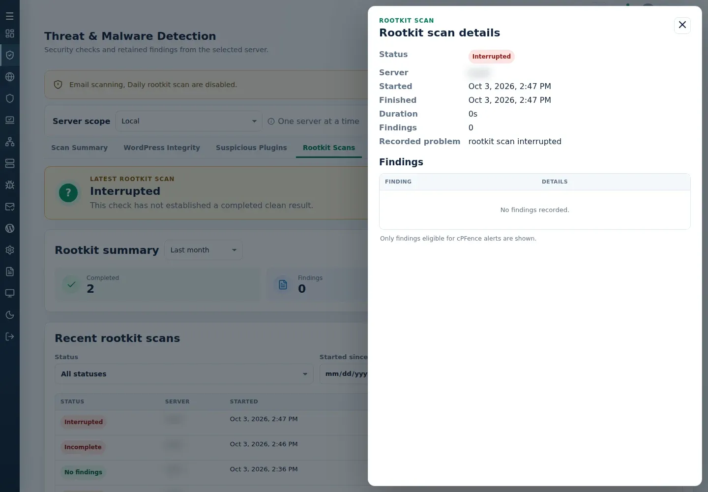Switch to Scan Summary tab

coord(79,148)
